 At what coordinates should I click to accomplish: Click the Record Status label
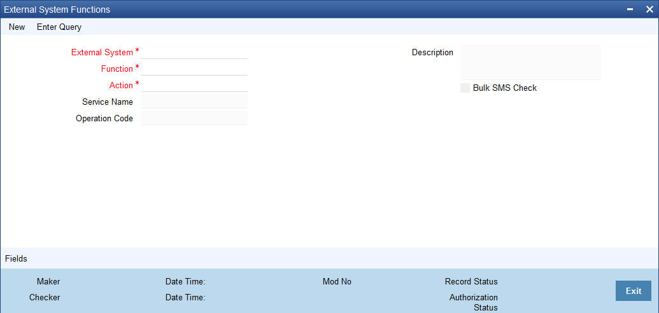[471, 282]
